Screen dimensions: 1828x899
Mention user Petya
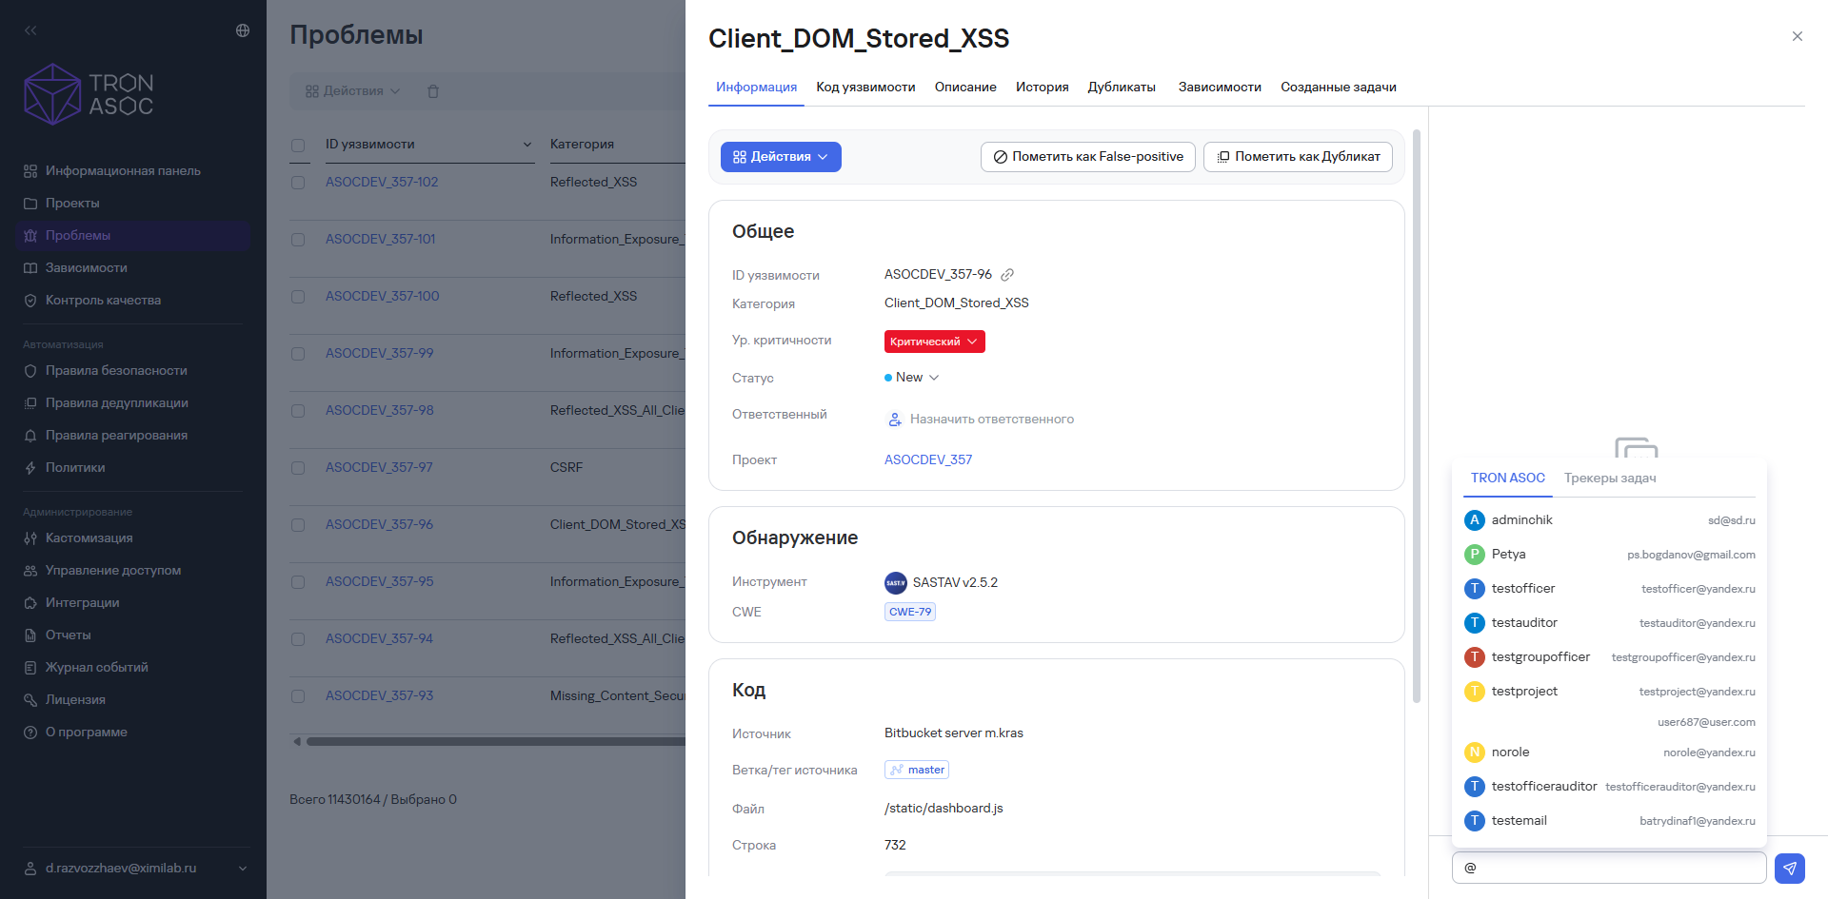click(x=1609, y=555)
